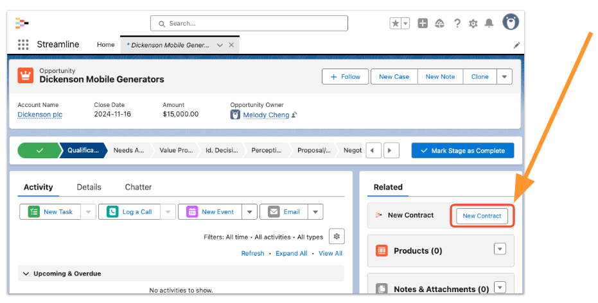
Task: Select the Needs Analysis stage in path
Action: coord(128,151)
